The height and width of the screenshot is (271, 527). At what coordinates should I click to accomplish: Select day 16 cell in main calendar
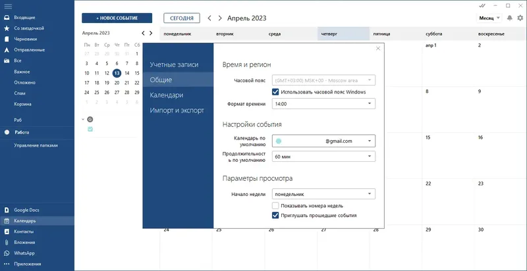coord(501,155)
